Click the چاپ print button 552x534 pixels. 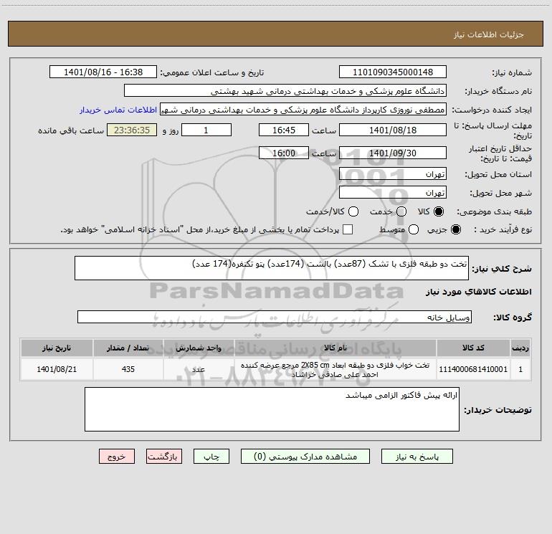[211, 456]
